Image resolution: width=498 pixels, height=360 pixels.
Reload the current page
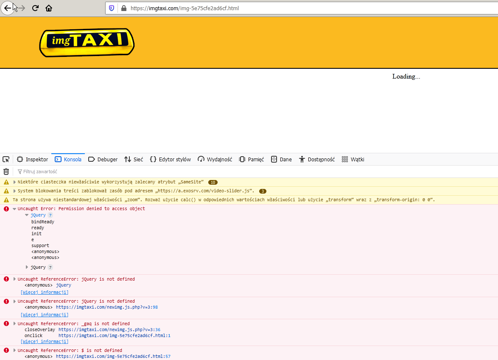35,8
